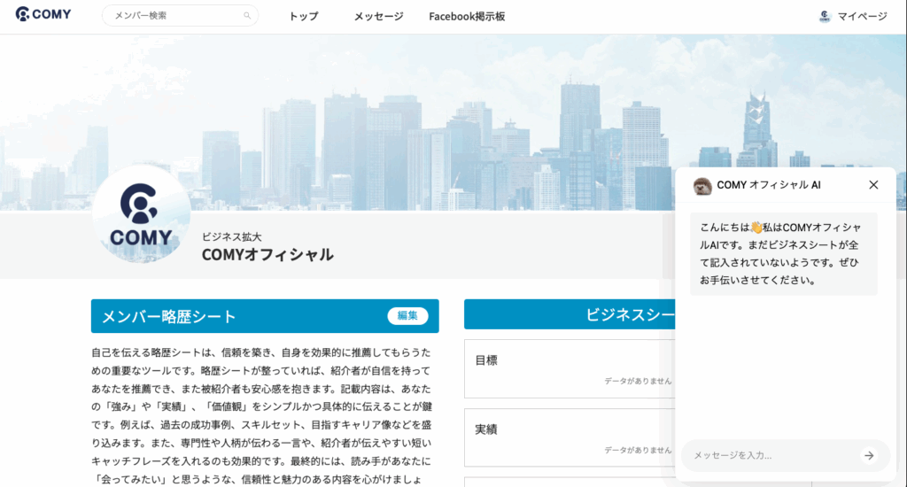Click the AI greeting message bubble

(783, 254)
